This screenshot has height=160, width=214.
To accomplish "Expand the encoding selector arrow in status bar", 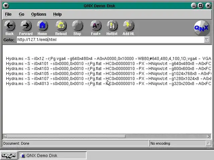I will coord(208,143).
